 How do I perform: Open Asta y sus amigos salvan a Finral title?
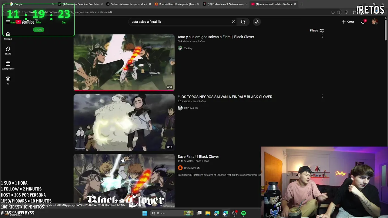[216, 37]
